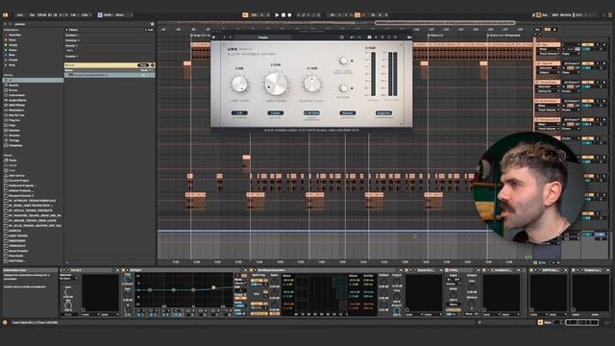Open Packs under Places
This screenshot has width=615, height=346.
(12, 161)
